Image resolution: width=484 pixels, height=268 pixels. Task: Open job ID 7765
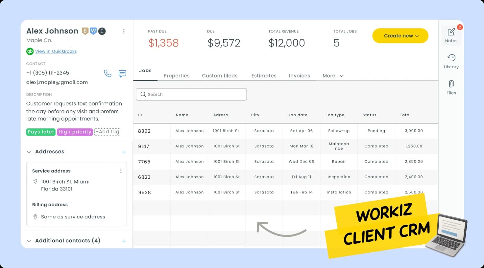tap(144, 162)
